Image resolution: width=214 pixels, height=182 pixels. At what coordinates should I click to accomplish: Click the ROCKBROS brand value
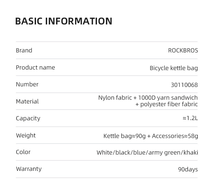click(x=183, y=51)
